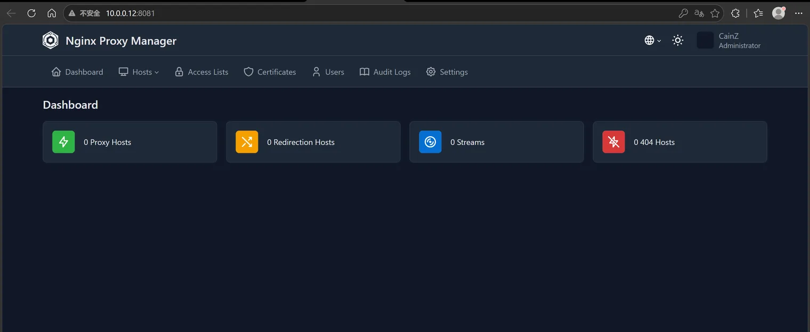Screen dimensions: 810x332
Task: Click the person icon beside Users
Action: (x=317, y=72)
